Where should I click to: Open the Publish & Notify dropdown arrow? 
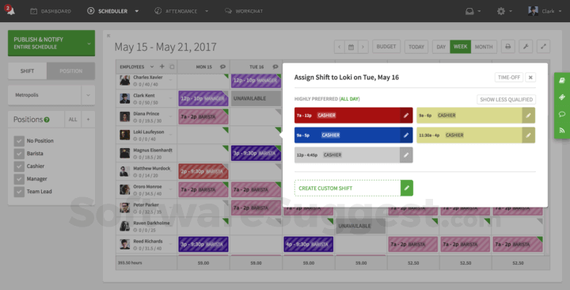point(89,44)
